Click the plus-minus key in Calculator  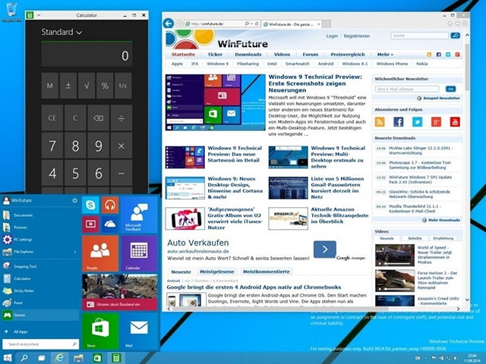(68, 86)
